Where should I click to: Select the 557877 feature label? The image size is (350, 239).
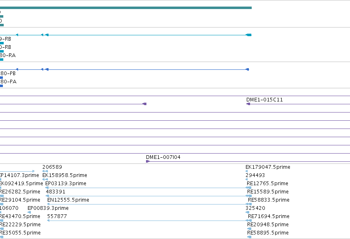(57, 216)
